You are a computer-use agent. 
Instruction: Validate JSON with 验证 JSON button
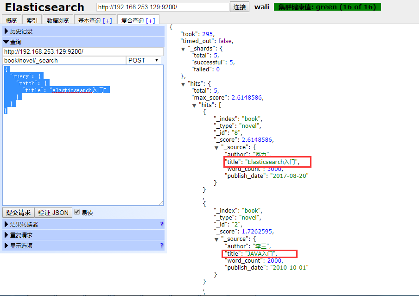click(53, 213)
